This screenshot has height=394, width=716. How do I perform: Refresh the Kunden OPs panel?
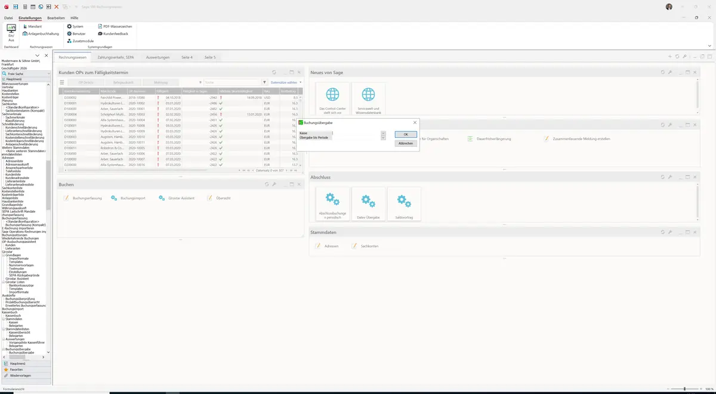274,72
